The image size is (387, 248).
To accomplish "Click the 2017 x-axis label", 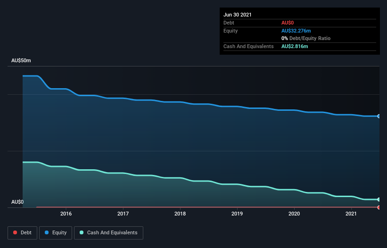I will [123, 214].
